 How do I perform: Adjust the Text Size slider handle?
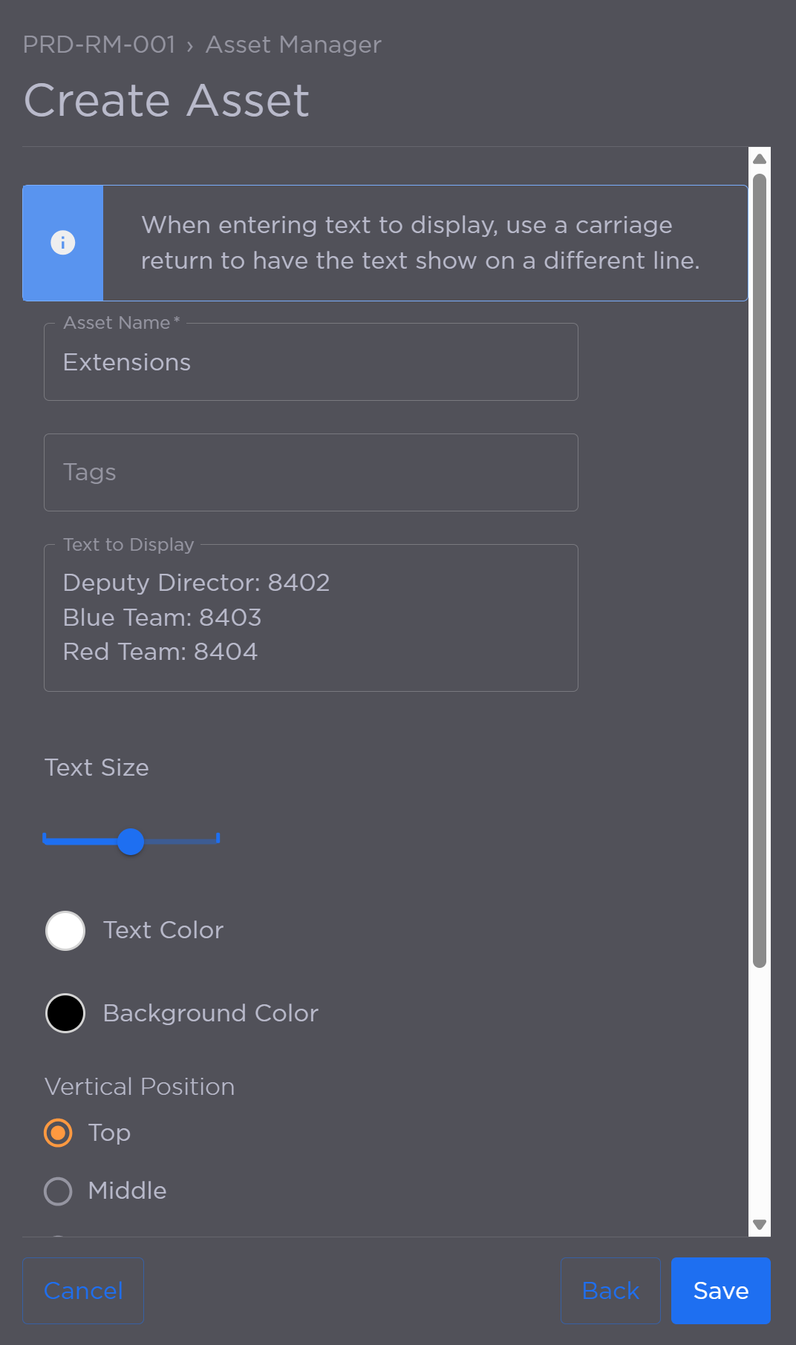131,842
